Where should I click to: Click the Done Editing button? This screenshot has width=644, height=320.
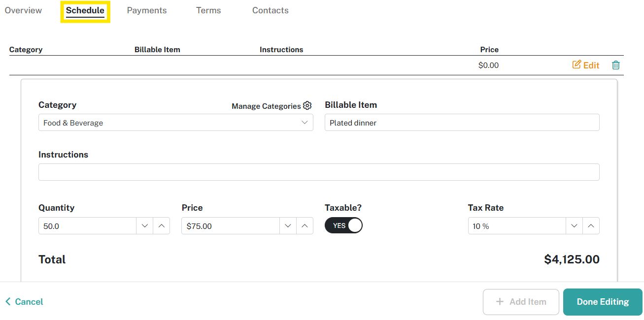(603, 302)
